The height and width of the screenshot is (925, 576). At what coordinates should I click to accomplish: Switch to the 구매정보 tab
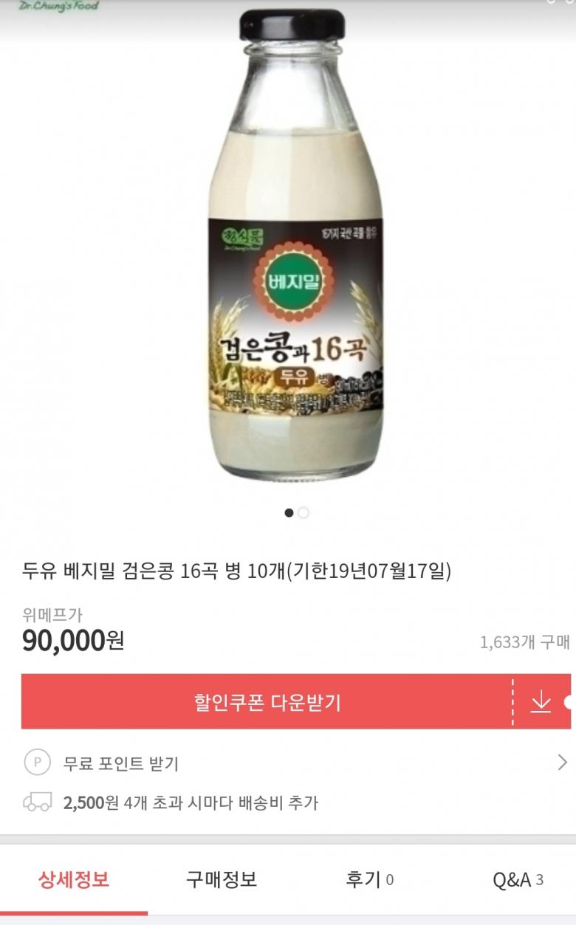click(222, 880)
